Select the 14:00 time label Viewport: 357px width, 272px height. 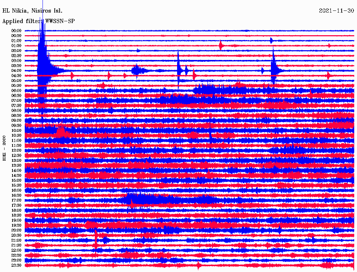[x=16, y=171]
